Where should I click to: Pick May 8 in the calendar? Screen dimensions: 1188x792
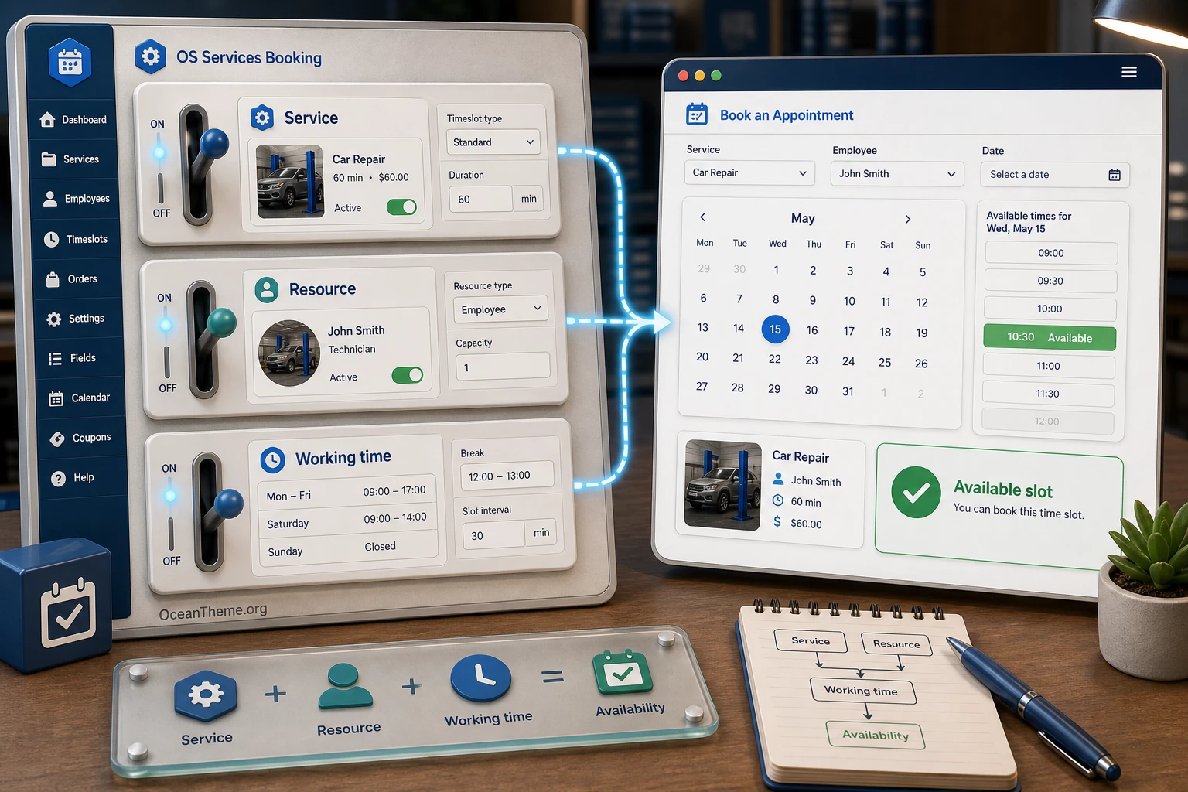tap(776, 299)
